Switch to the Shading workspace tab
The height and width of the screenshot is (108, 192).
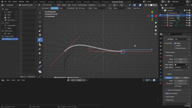[x=78, y=2]
